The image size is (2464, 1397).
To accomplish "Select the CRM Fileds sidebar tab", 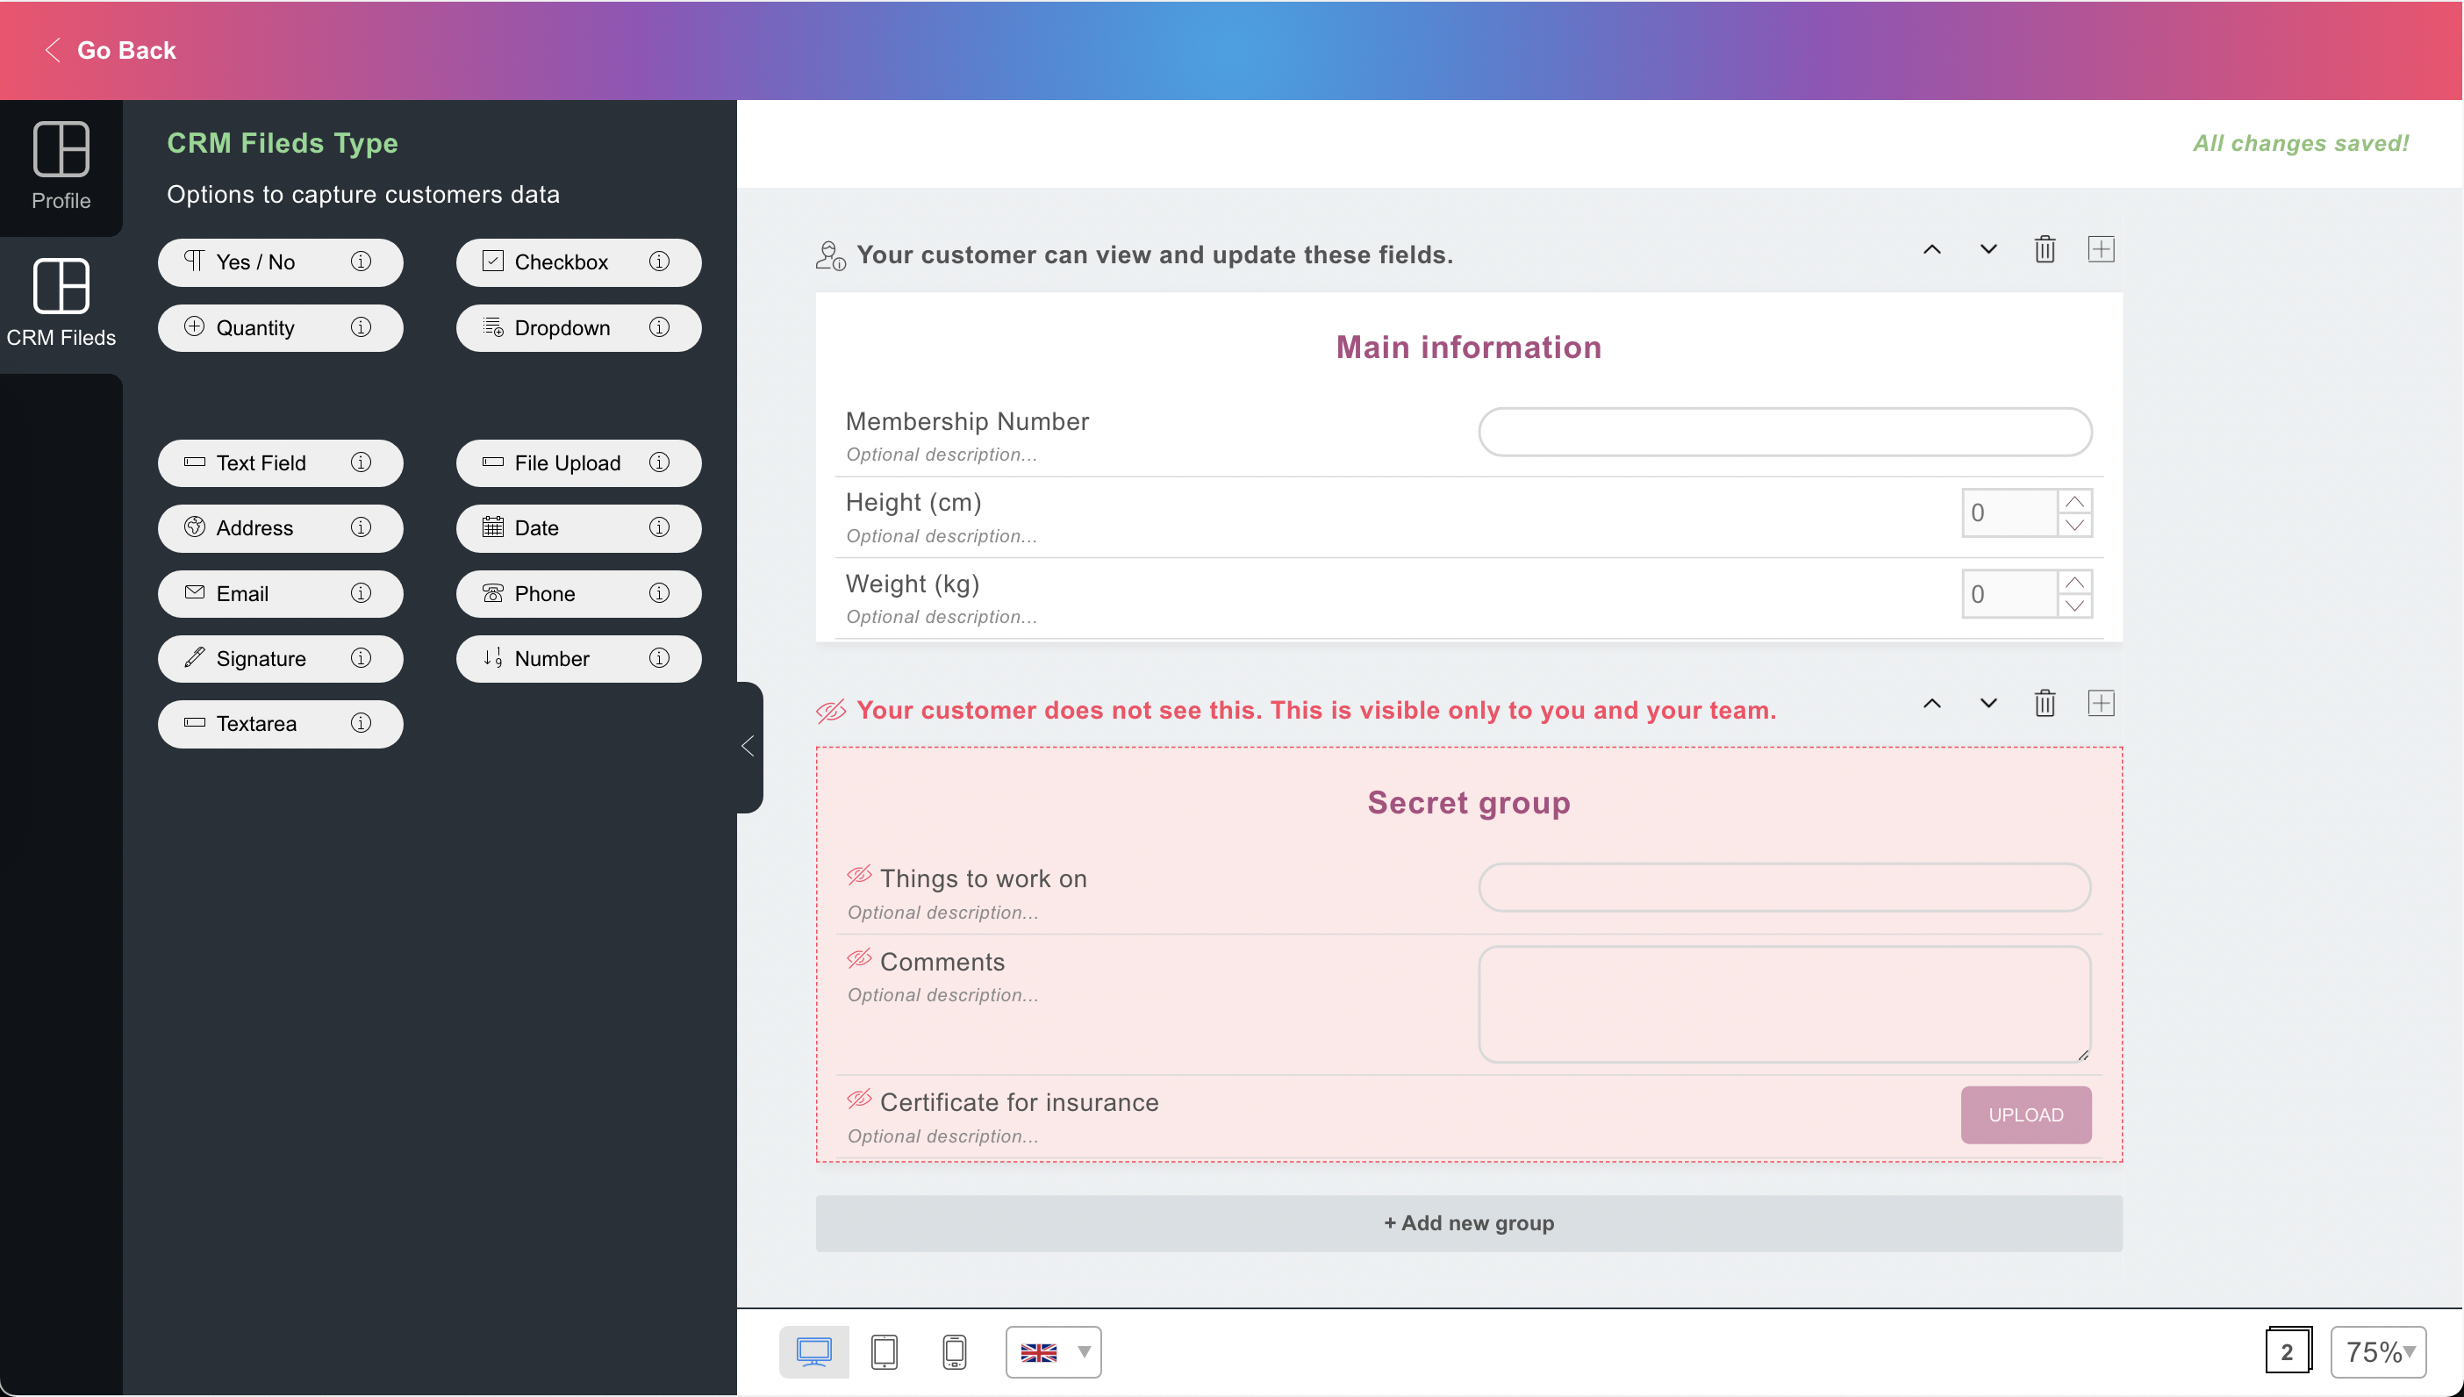I will (x=61, y=302).
